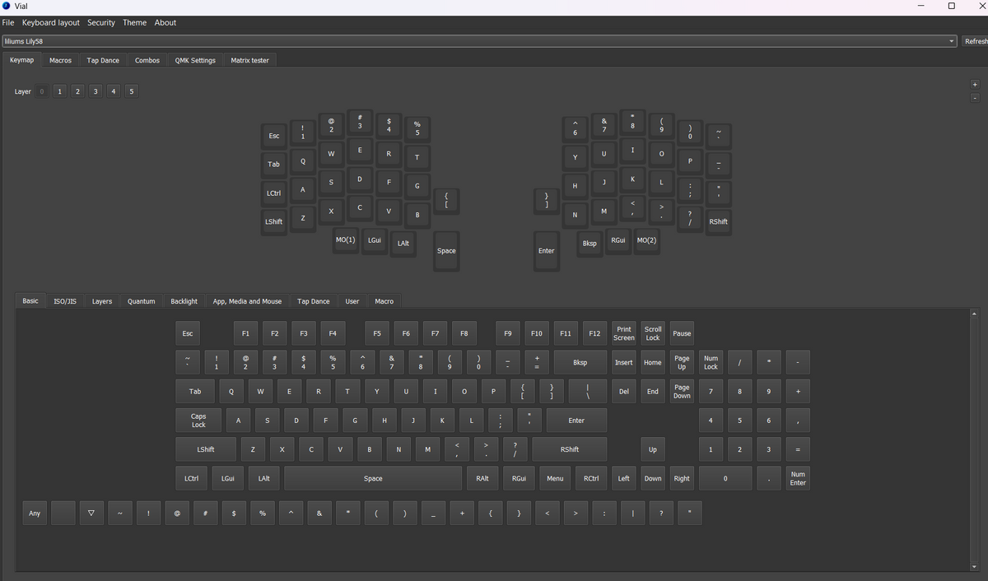Maximize the Vial window

pos(951,7)
